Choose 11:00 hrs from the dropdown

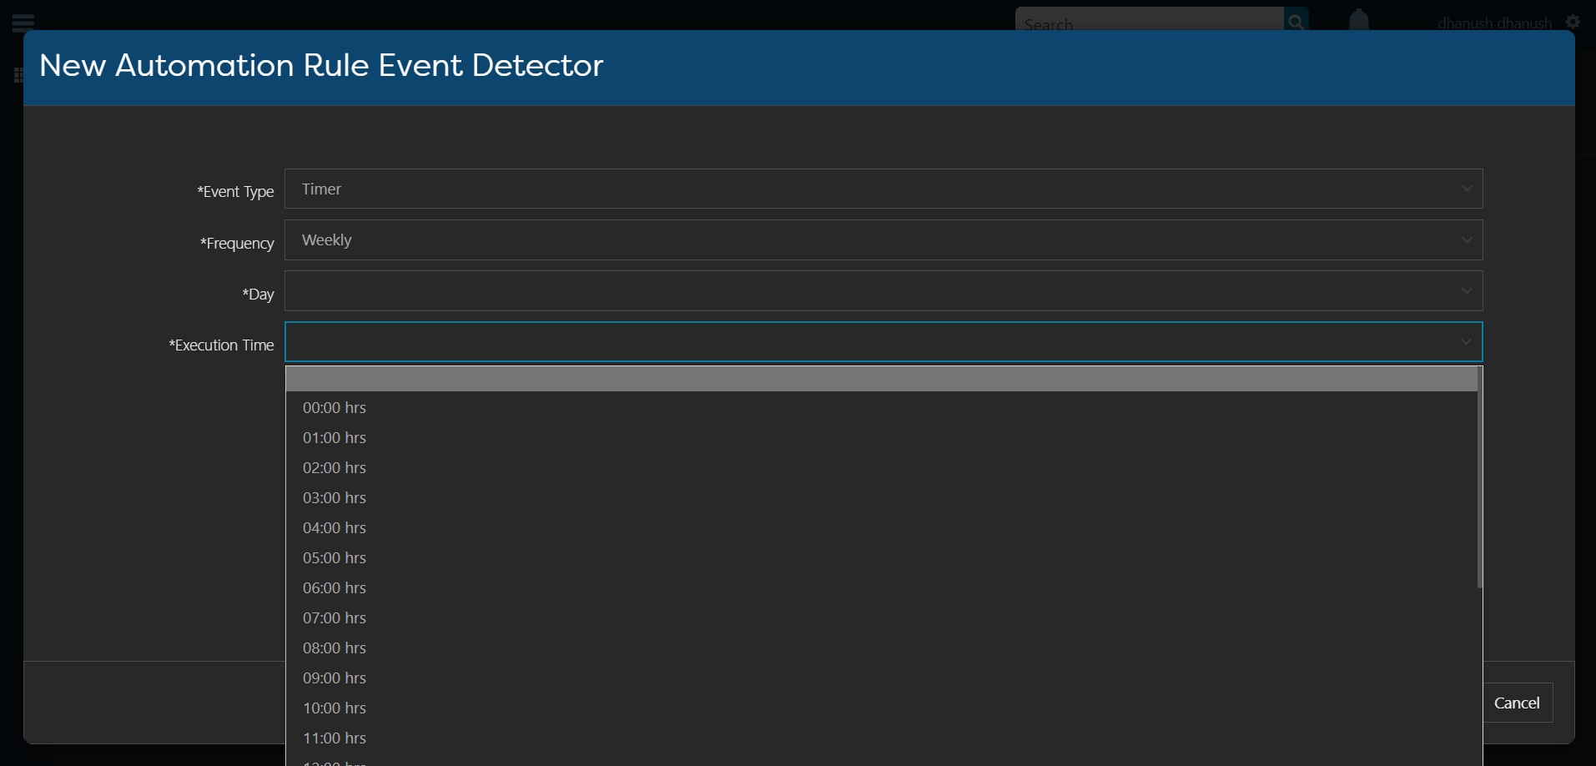[334, 738]
